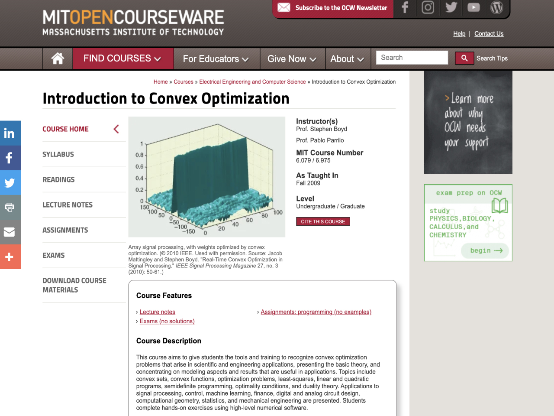Click the Print sidebar icon
Image resolution: width=554 pixels, height=416 pixels.
click(x=10, y=207)
